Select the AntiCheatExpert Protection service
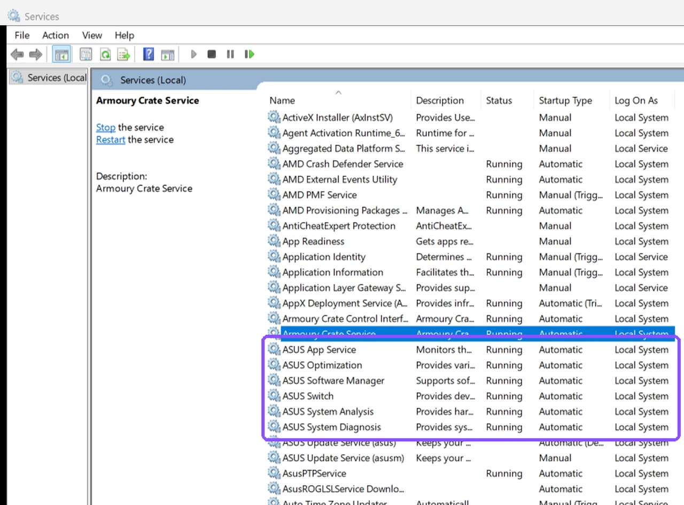The height and width of the screenshot is (505, 684). point(471,226)
